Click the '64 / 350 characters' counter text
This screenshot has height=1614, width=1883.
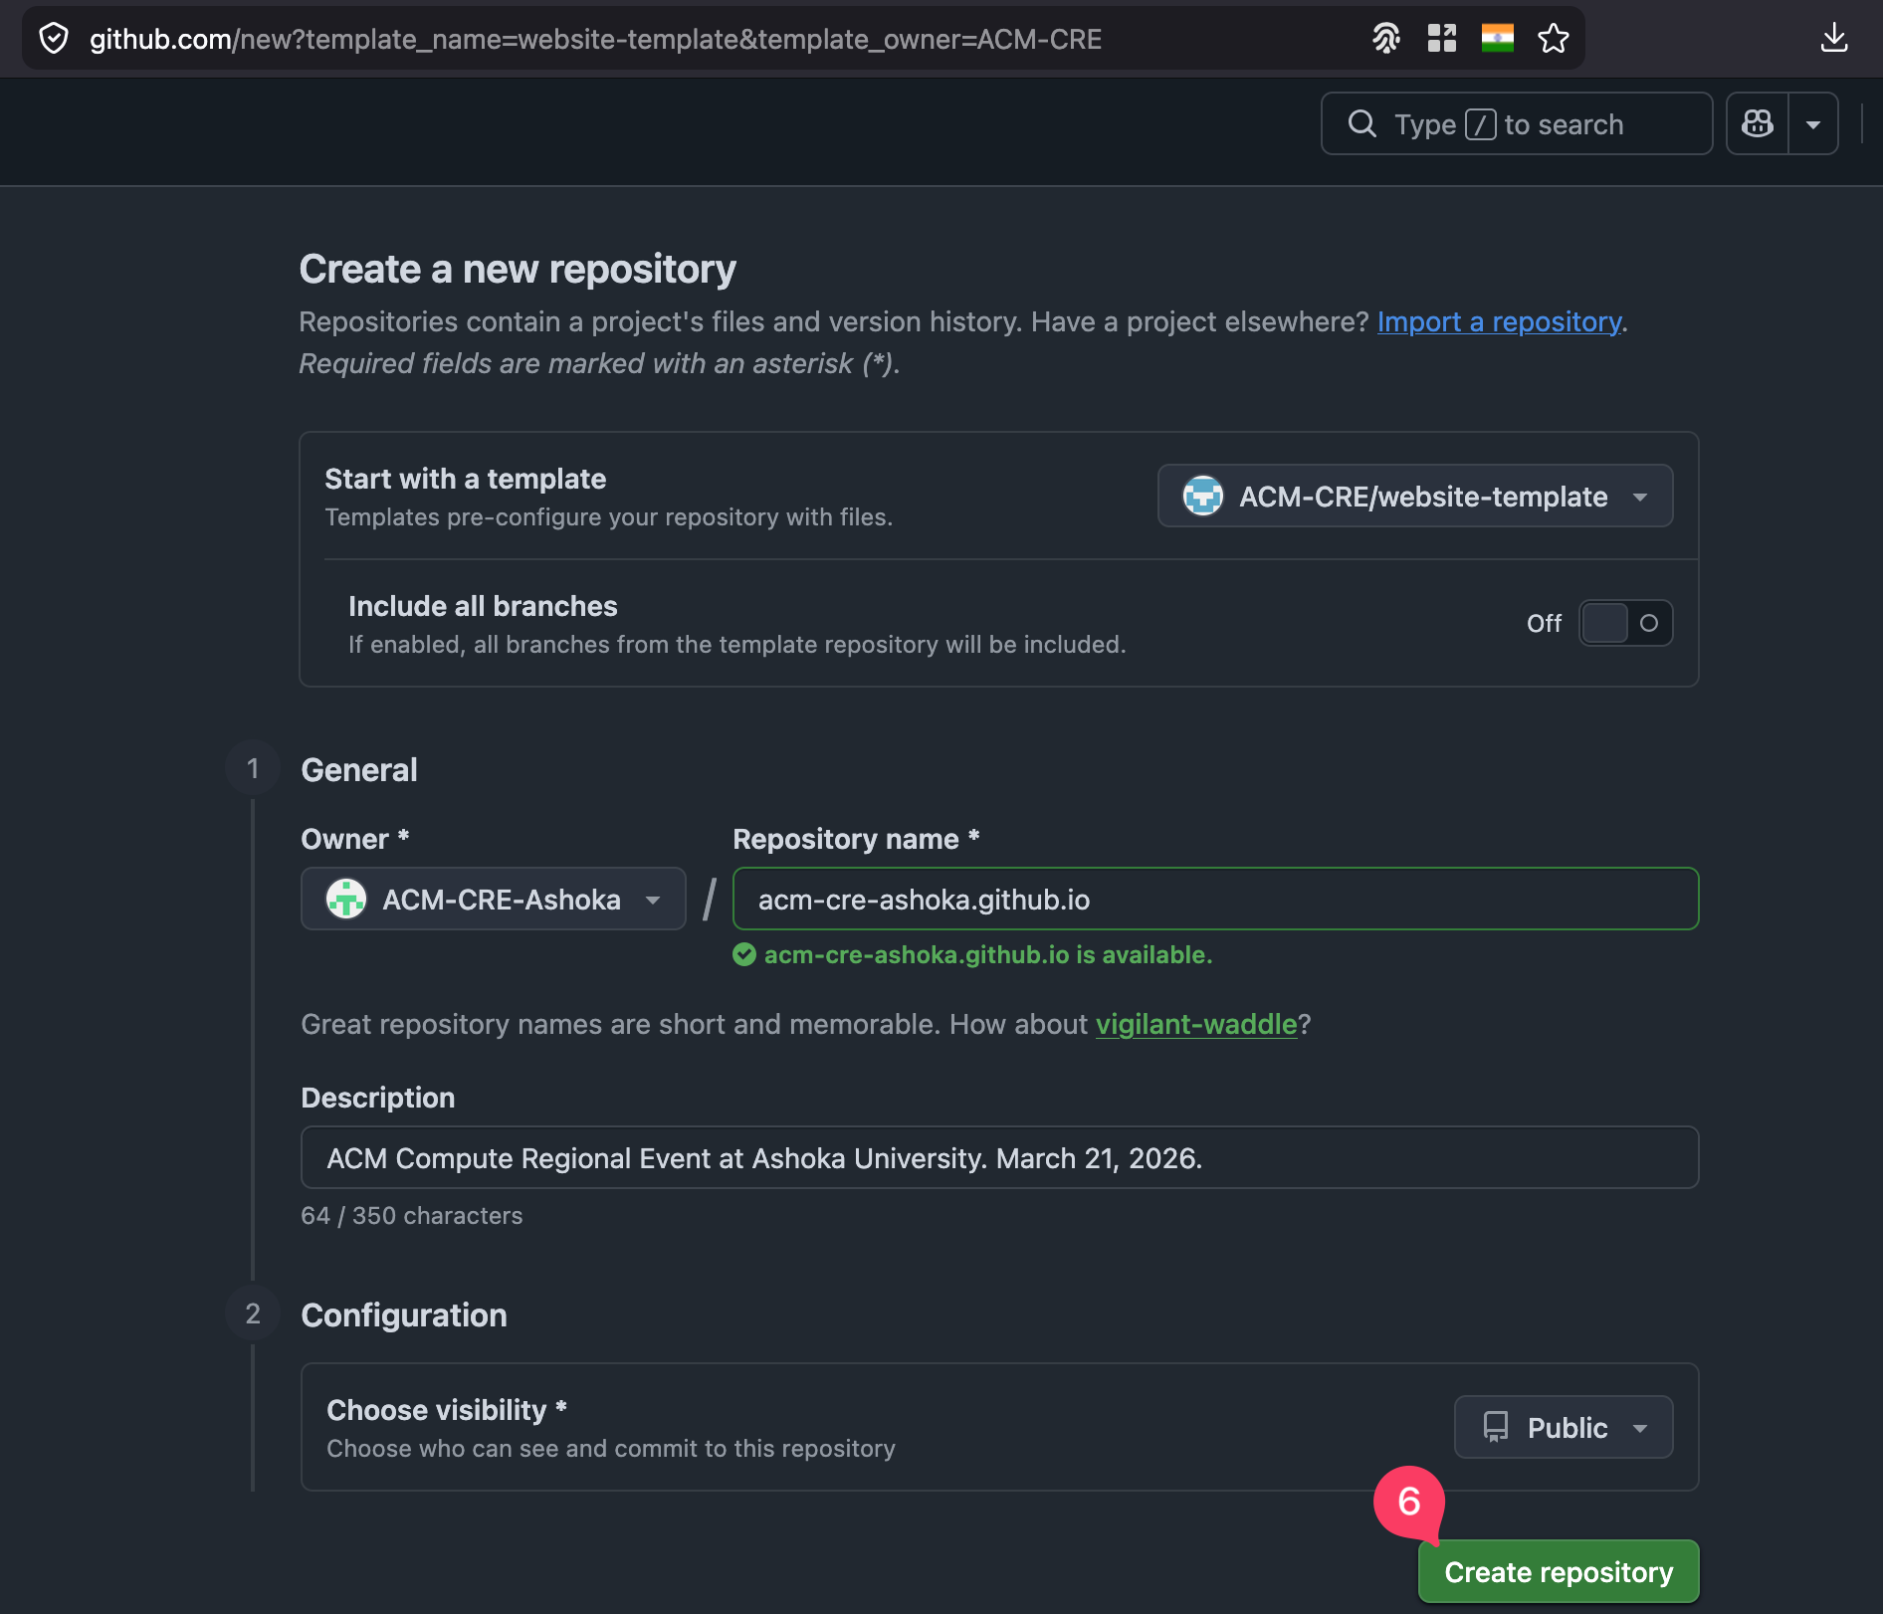coord(412,1216)
